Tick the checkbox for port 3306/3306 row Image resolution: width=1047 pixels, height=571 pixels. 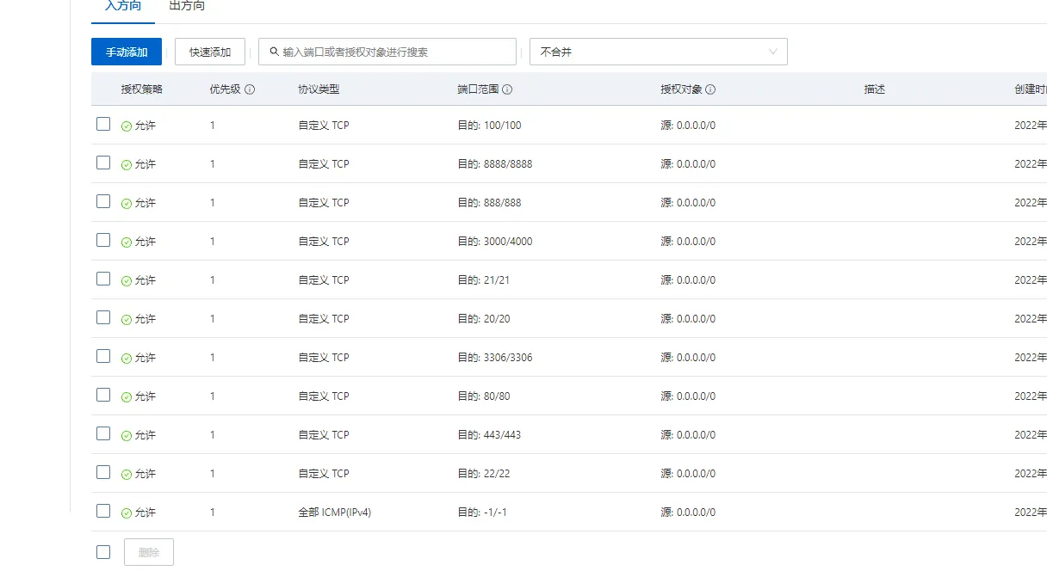pyautogui.click(x=103, y=356)
